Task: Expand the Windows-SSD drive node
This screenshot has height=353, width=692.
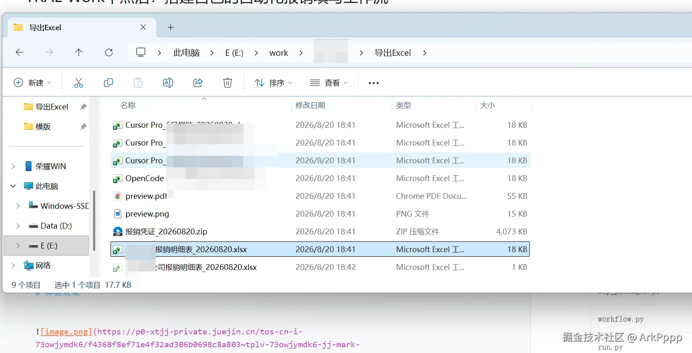Action: pyautogui.click(x=18, y=206)
